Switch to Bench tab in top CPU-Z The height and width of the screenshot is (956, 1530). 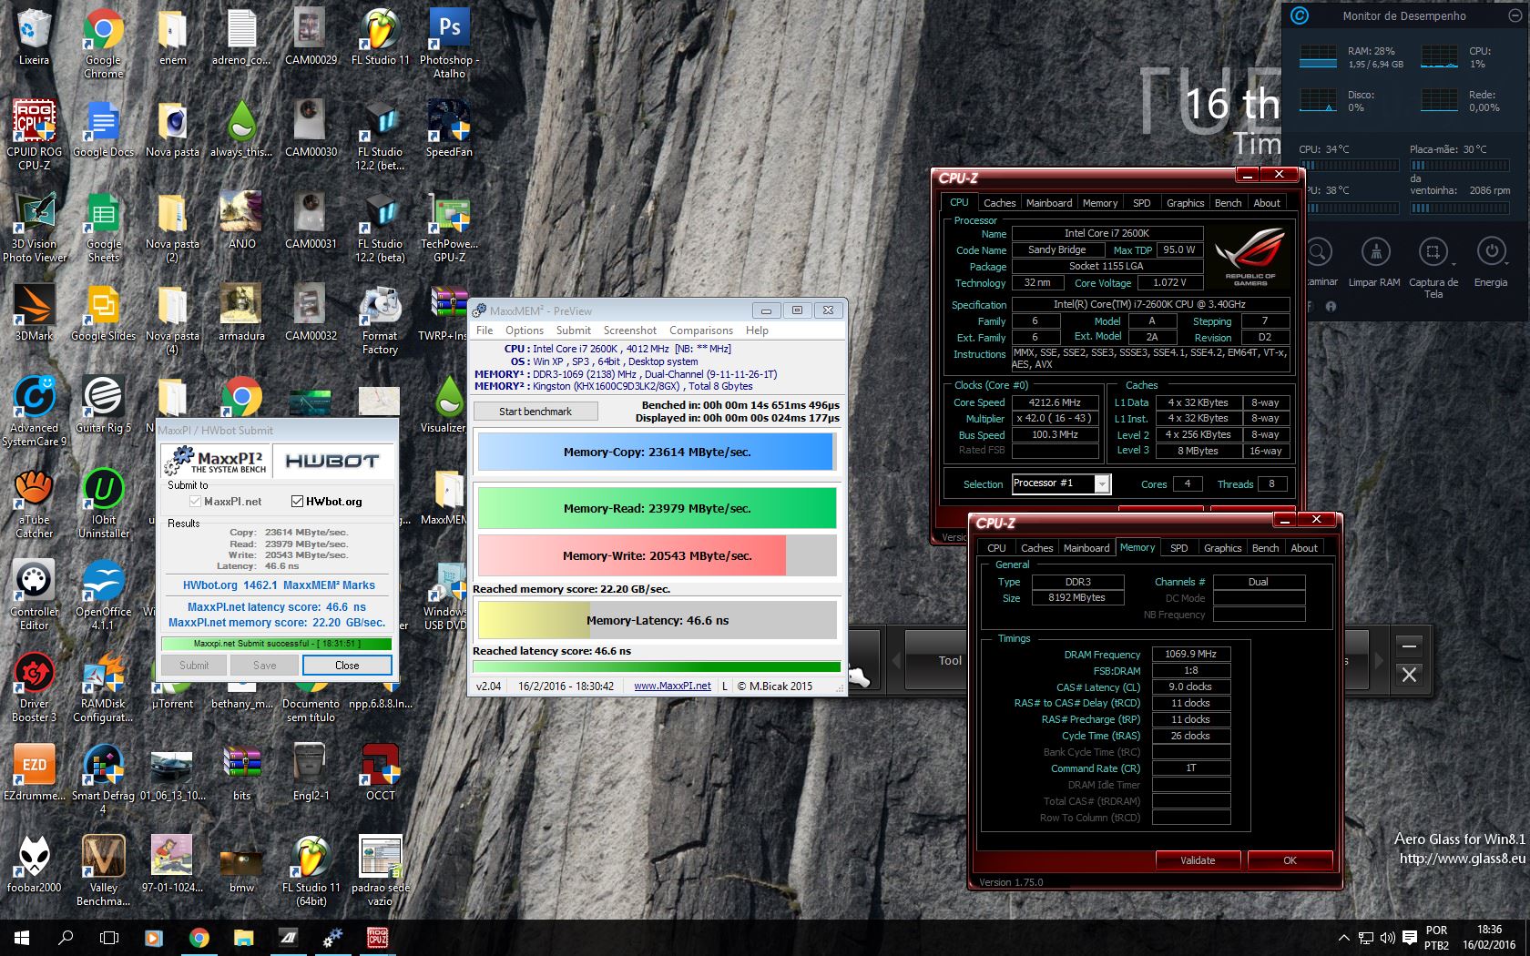(x=1228, y=203)
